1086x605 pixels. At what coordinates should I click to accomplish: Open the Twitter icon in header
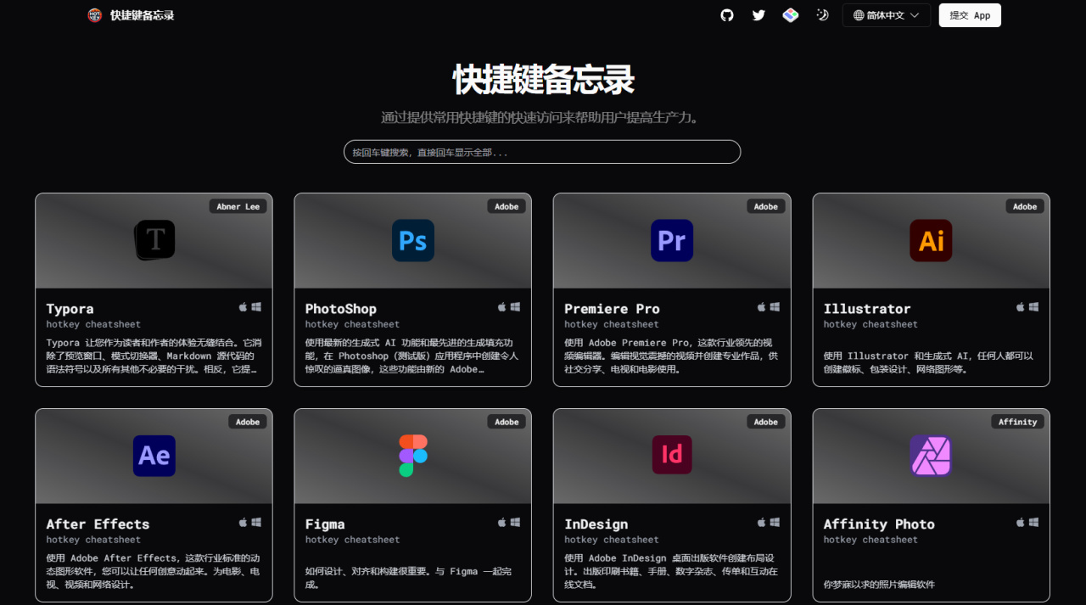pyautogui.click(x=759, y=15)
